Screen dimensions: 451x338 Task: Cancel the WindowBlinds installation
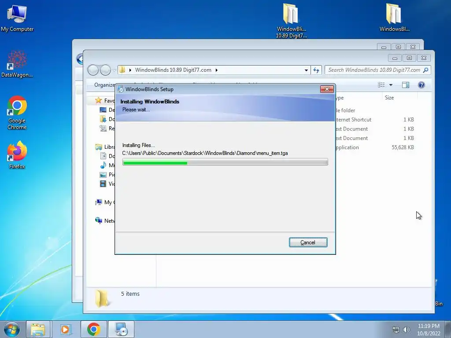point(308,242)
